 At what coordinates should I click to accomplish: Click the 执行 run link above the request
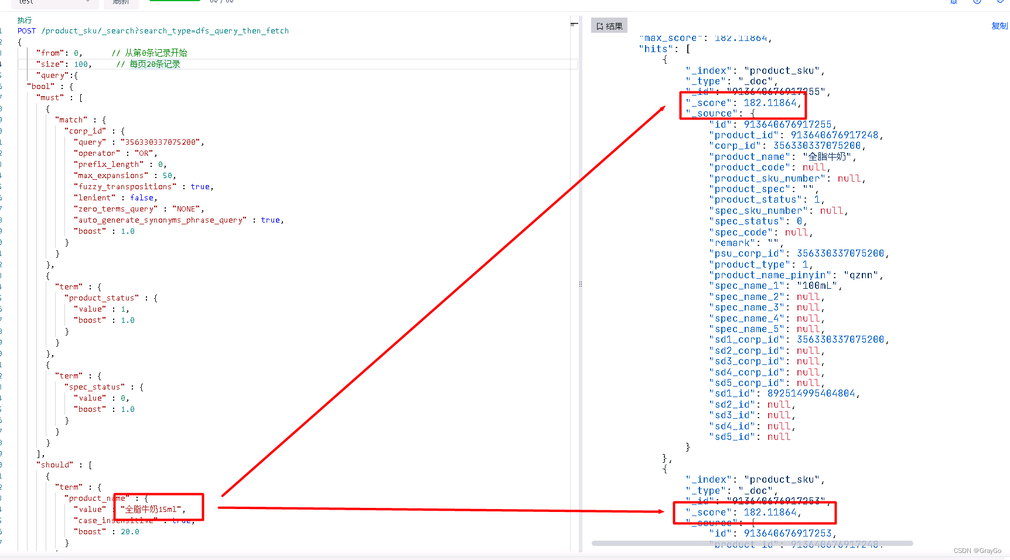coord(25,20)
